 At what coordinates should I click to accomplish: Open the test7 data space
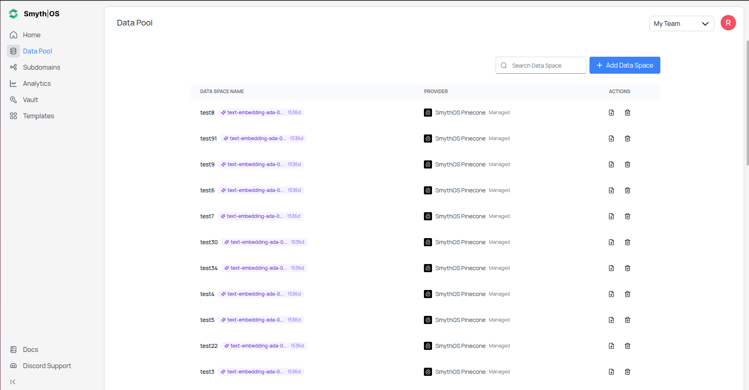tap(207, 216)
